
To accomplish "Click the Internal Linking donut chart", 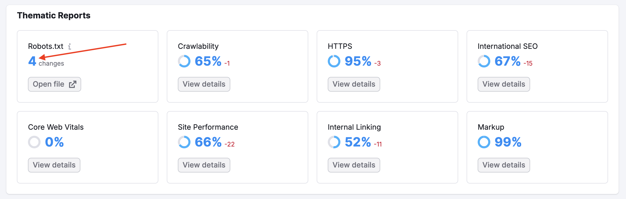I will pos(334,142).
